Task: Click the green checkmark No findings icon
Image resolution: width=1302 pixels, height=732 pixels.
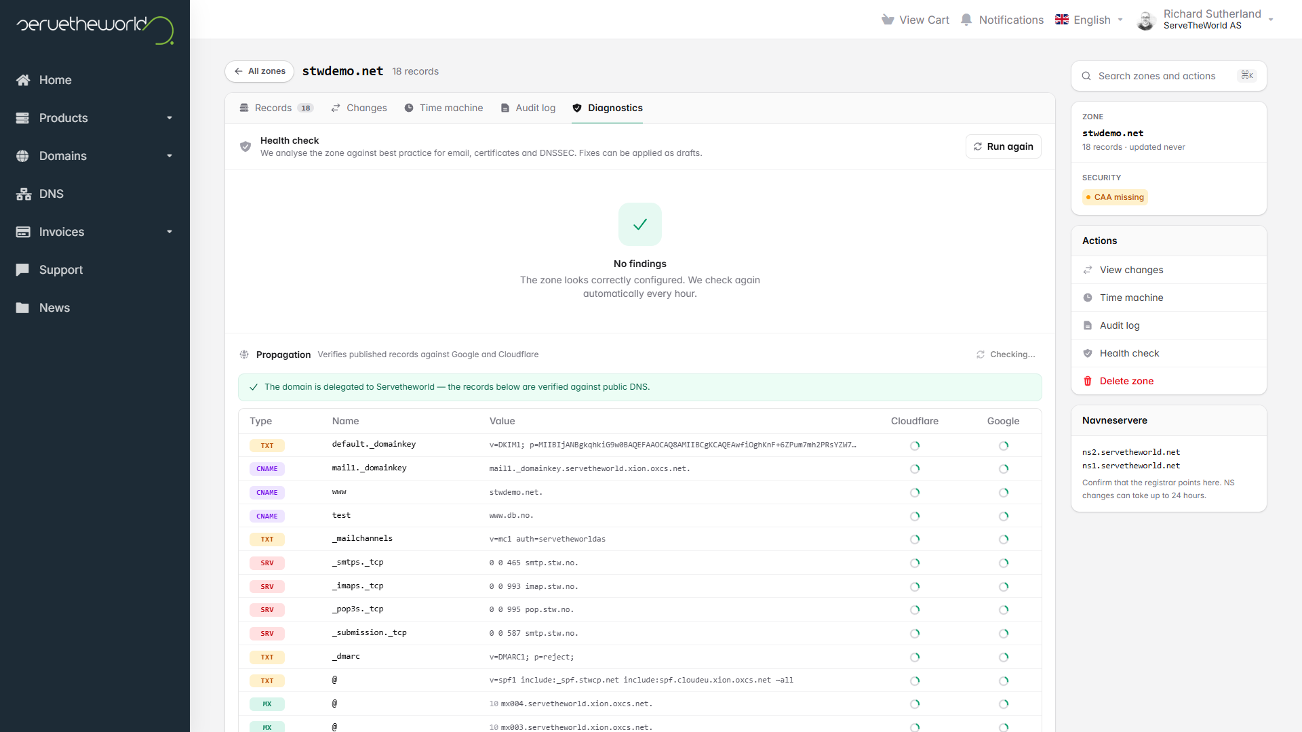Action: coord(640,224)
